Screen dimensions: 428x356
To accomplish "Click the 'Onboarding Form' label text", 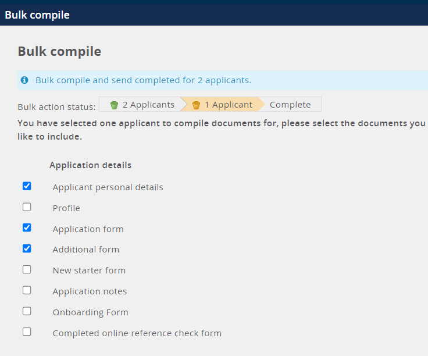I will (x=90, y=312).
